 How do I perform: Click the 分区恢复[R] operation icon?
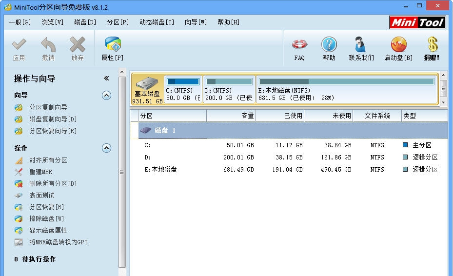[19, 207]
